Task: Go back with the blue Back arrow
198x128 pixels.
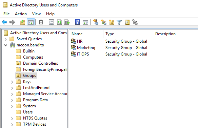Action: 4,22
